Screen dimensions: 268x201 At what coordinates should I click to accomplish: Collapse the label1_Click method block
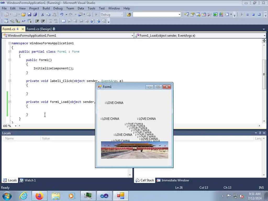[10, 81]
